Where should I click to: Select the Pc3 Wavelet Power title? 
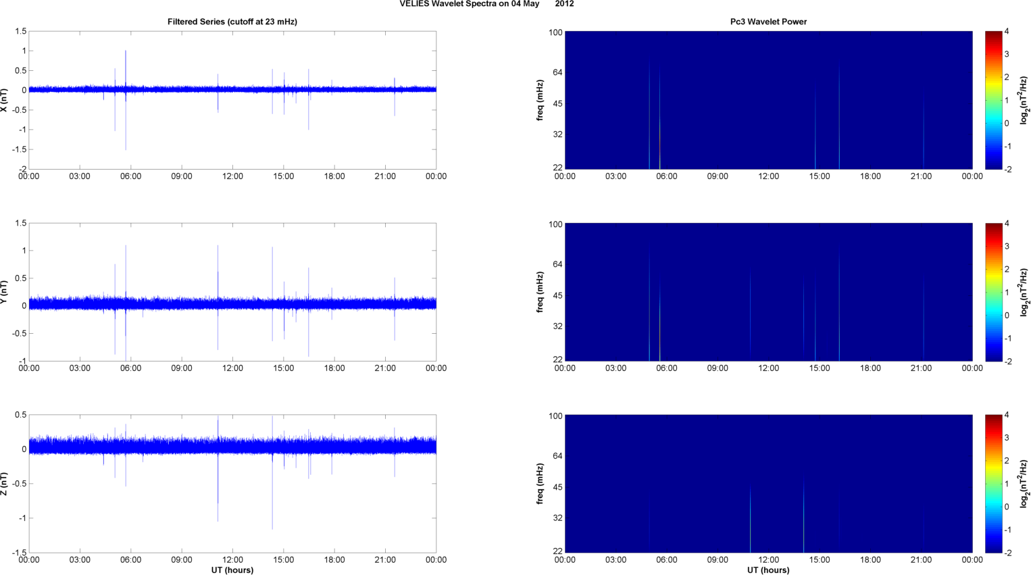point(768,22)
